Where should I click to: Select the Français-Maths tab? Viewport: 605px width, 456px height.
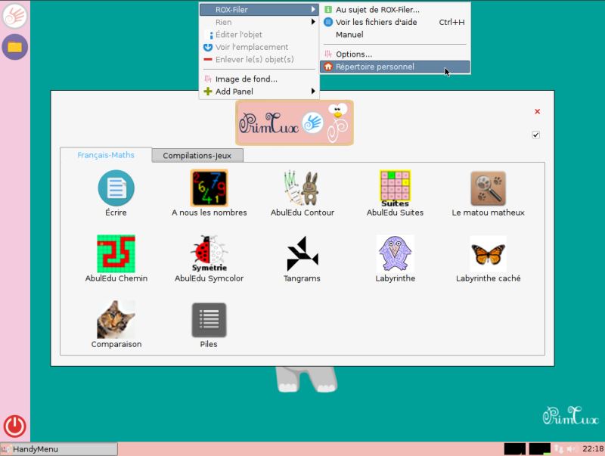106,155
